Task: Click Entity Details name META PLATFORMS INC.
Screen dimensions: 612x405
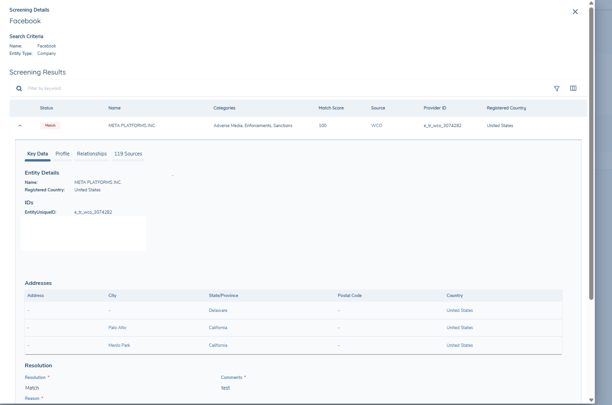Action: click(x=98, y=182)
